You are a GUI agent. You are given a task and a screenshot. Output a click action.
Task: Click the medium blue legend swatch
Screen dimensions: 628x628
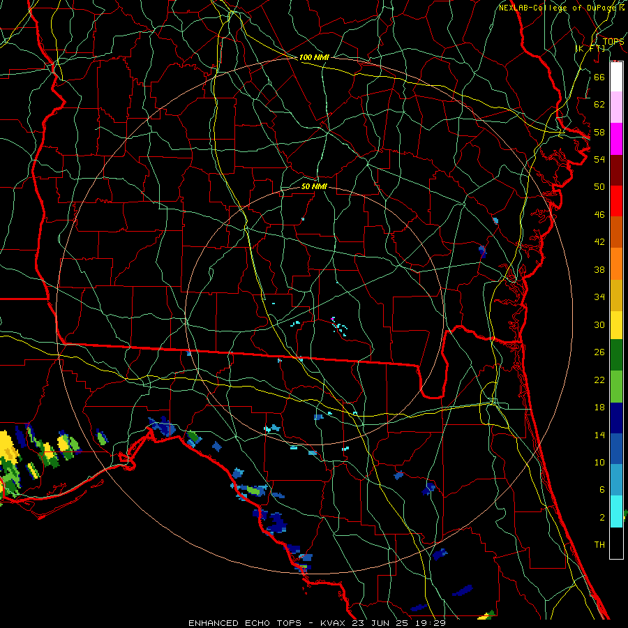[x=616, y=449]
